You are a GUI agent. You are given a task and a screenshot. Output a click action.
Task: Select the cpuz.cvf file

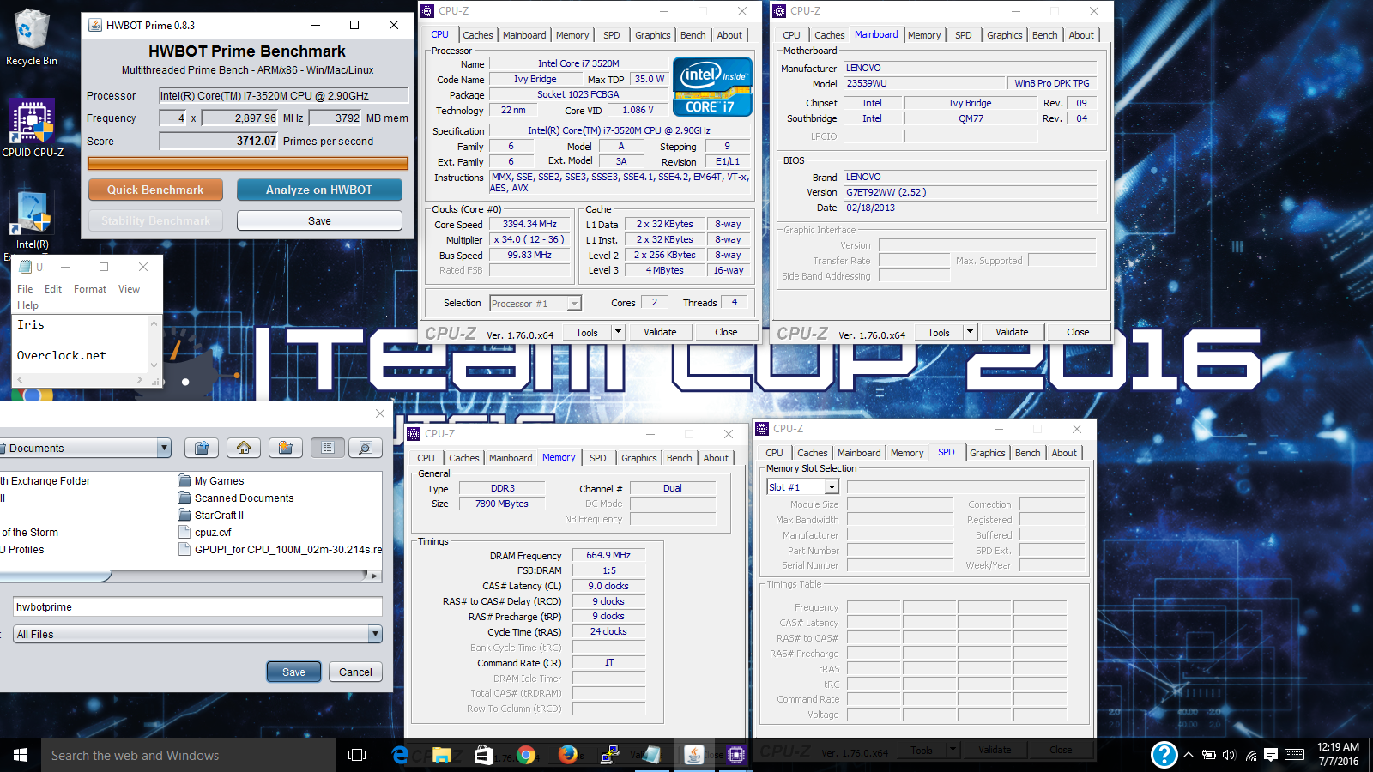205,532
